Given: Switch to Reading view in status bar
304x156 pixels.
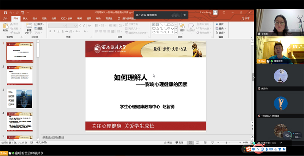Looking at the screenshot, I should (206, 143).
